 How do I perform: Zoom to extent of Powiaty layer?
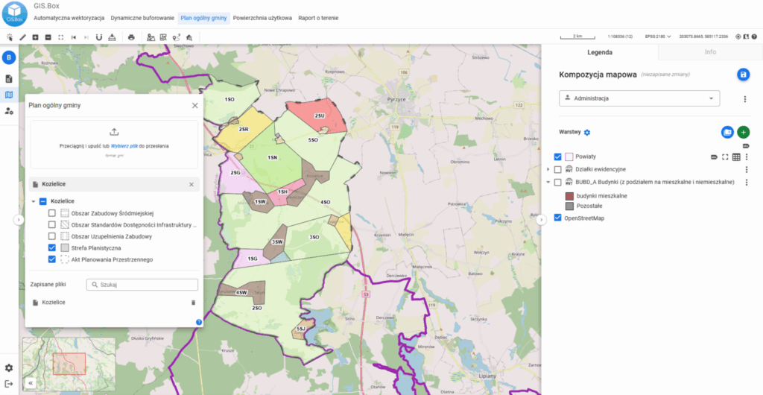pyautogui.click(x=724, y=157)
